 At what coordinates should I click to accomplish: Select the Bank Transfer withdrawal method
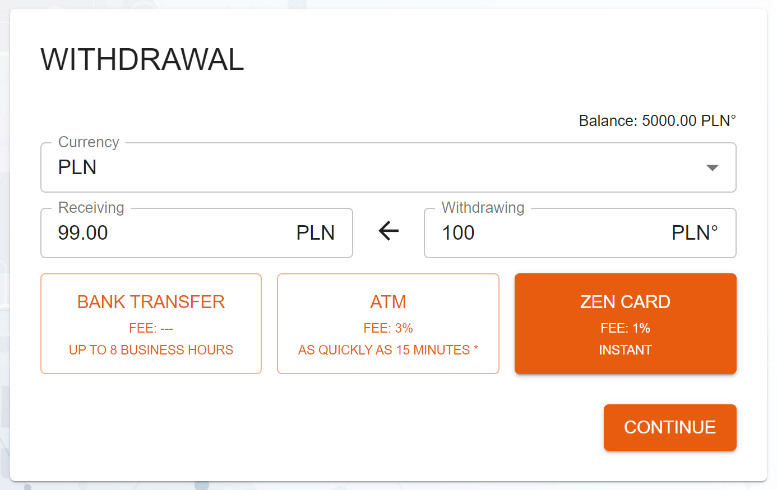click(x=151, y=324)
